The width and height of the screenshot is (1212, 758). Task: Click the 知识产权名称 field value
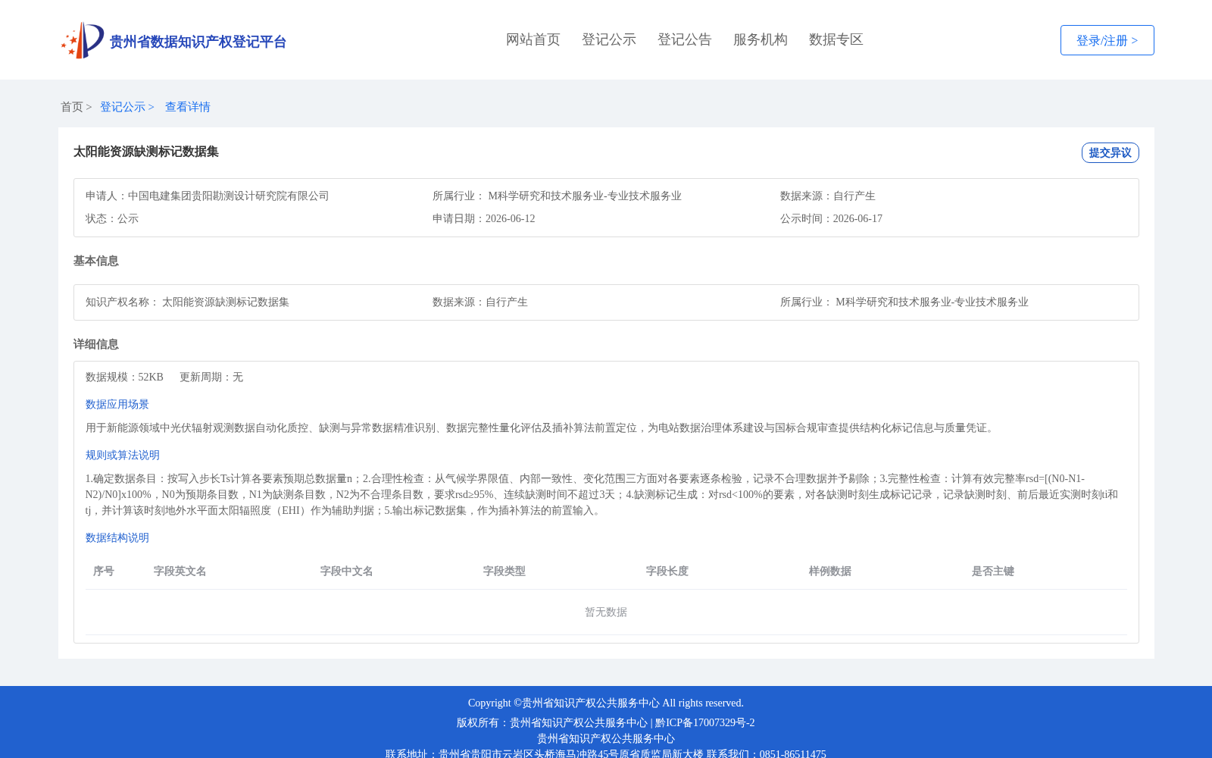click(x=226, y=302)
